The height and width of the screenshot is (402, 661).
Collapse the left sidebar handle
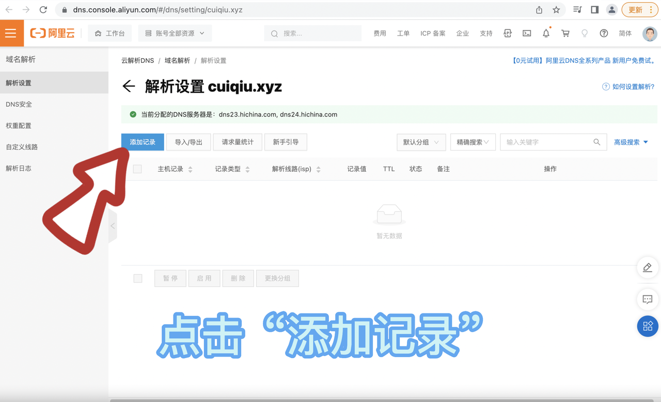[x=113, y=226]
